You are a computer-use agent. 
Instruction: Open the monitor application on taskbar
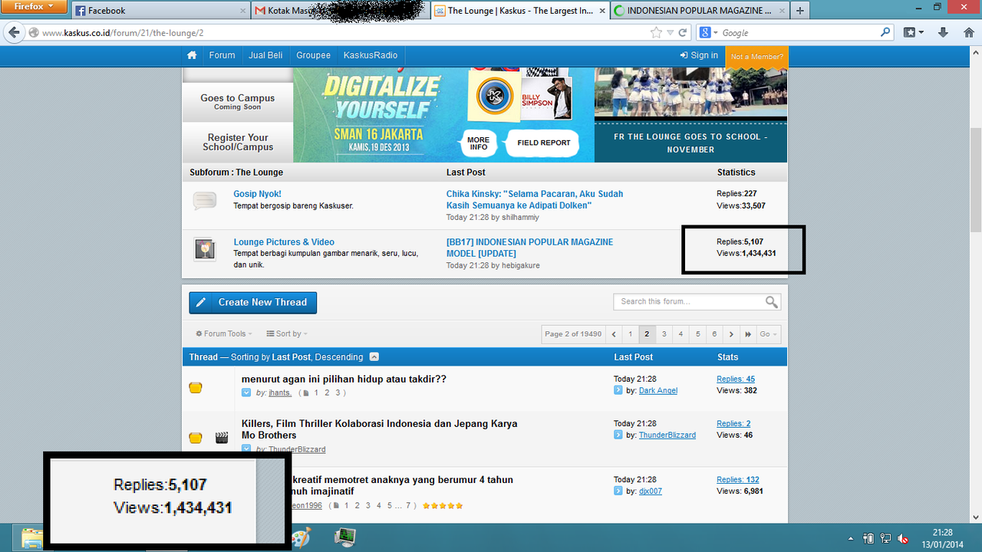click(x=345, y=537)
